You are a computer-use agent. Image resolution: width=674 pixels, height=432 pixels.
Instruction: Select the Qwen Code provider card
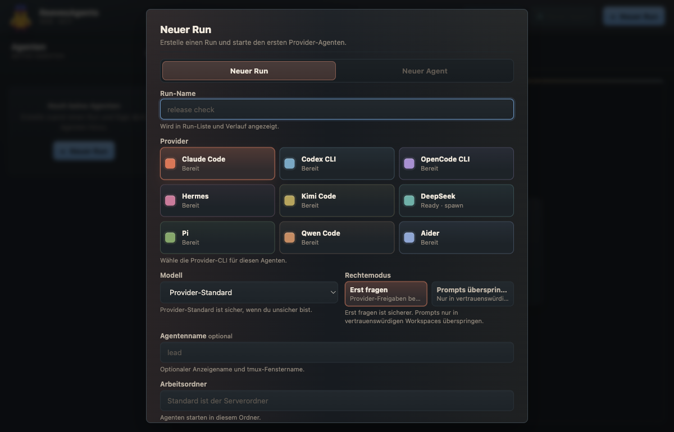337,237
